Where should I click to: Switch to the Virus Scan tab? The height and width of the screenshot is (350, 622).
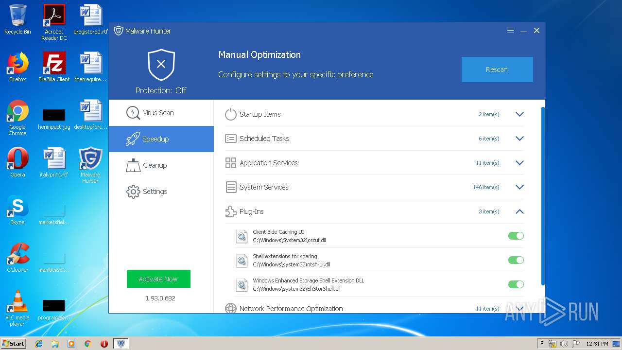[161, 113]
